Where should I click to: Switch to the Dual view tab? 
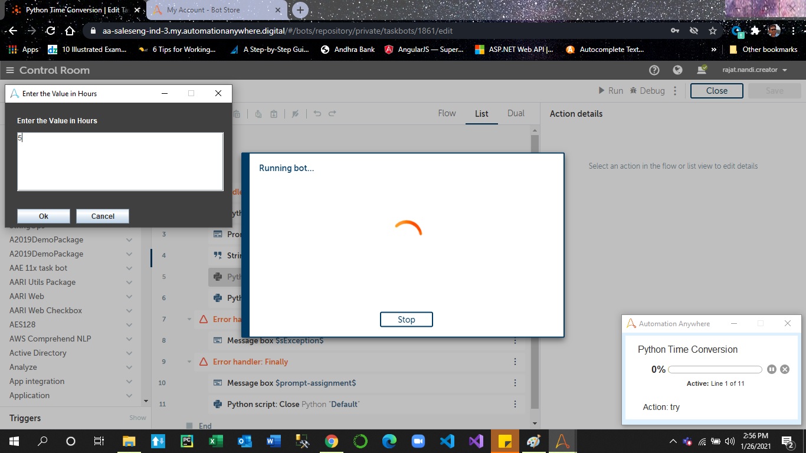tap(516, 113)
